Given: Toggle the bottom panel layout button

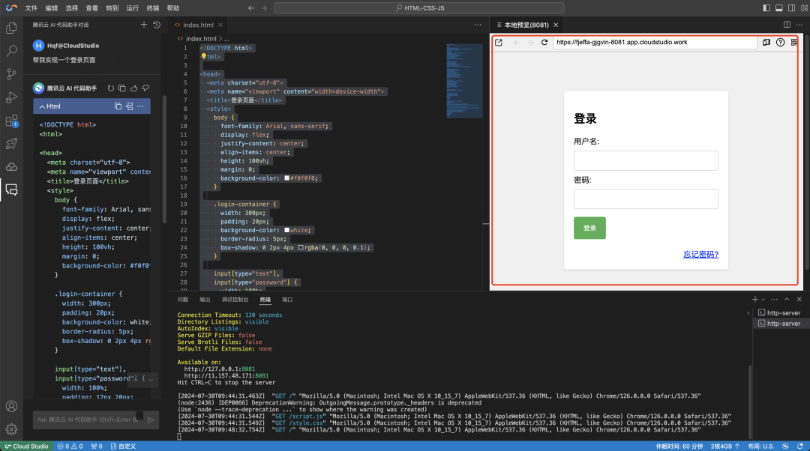Looking at the screenshot, I should [779, 7].
